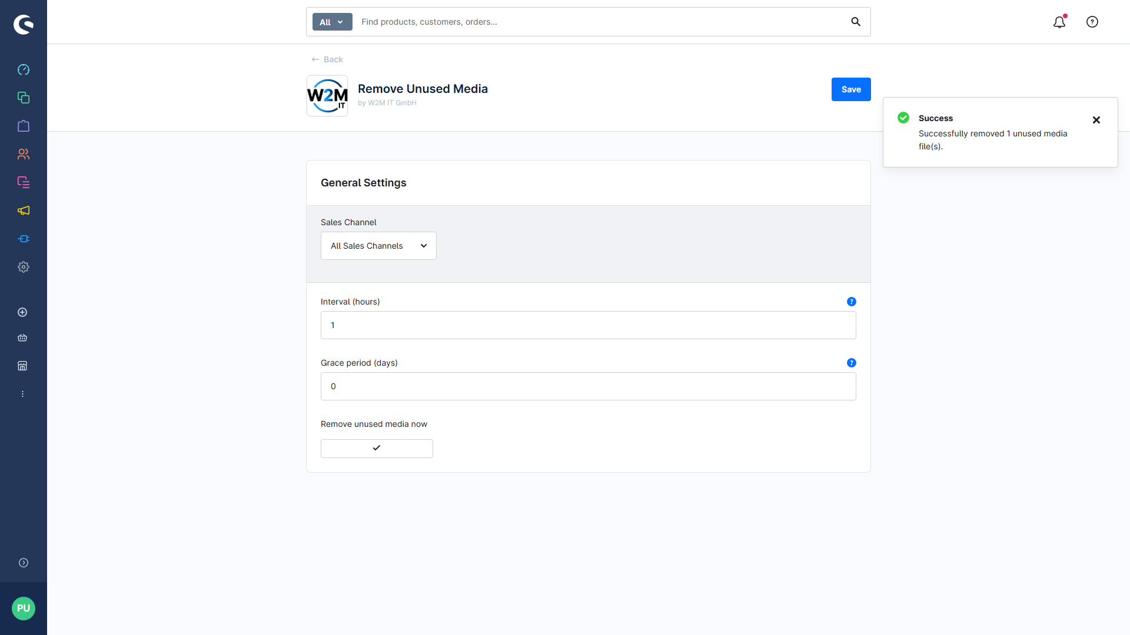Click the Shopware logo

click(24, 25)
